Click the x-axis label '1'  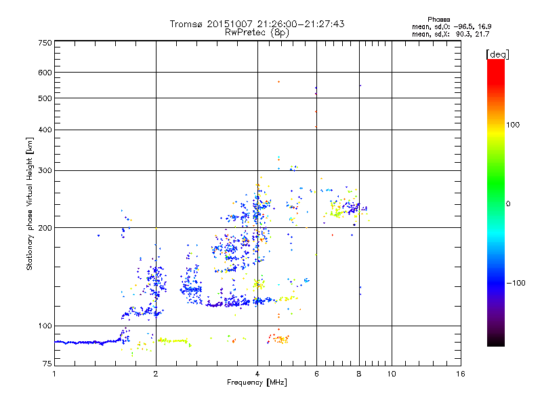(x=54, y=374)
